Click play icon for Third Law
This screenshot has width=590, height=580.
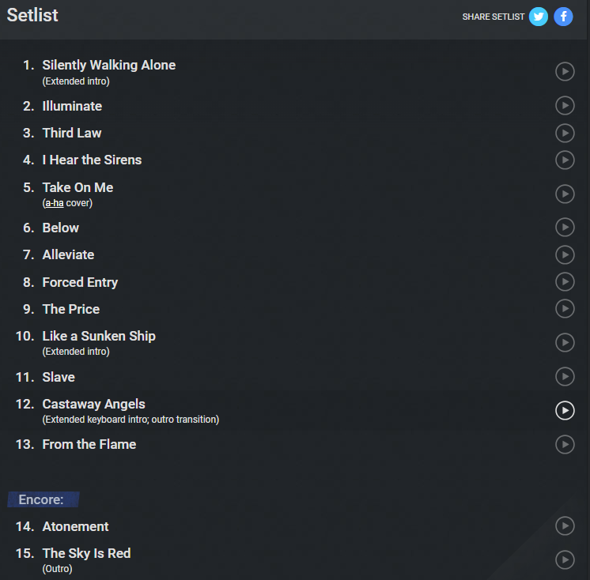(x=565, y=133)
